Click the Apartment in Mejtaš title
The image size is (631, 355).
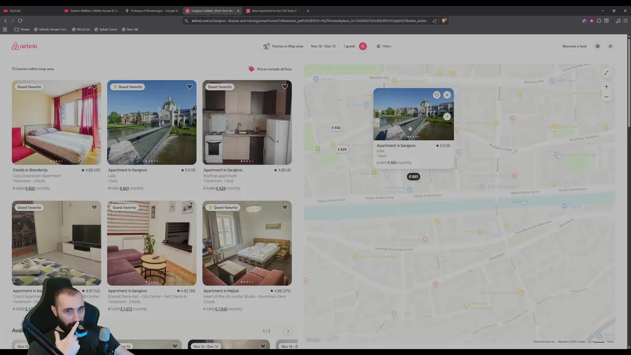(221, 291)
